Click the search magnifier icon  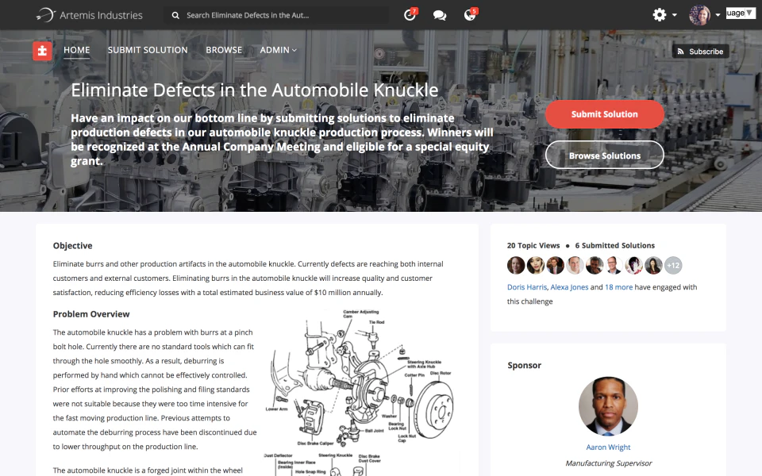click(x=175, y=16)
